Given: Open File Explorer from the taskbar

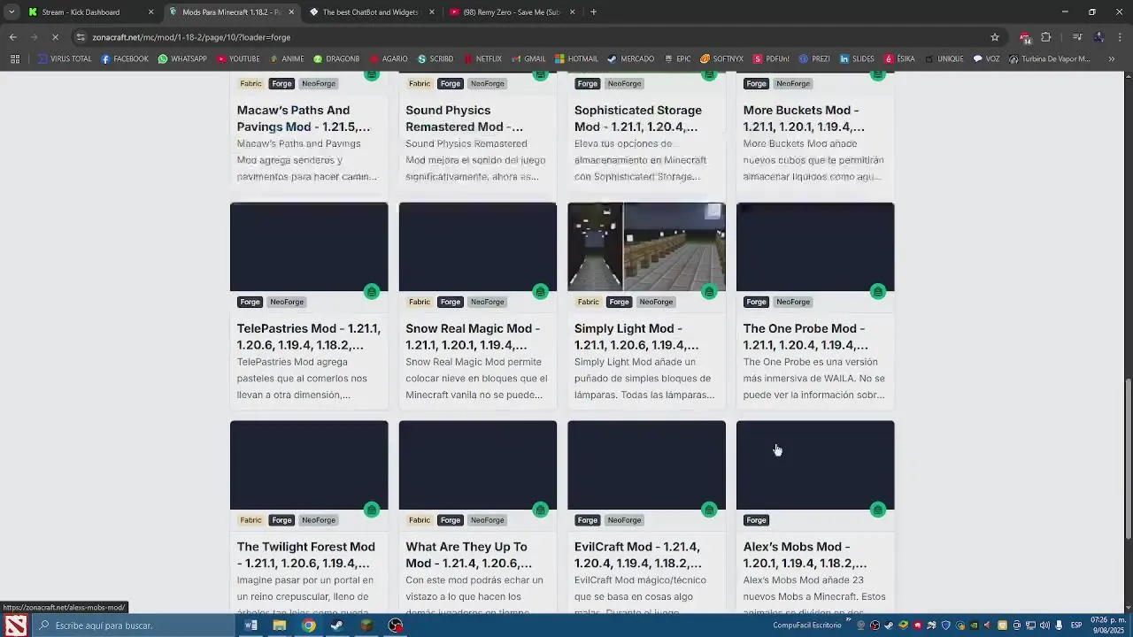Looking at the screenshot, I should coord(280,625).
